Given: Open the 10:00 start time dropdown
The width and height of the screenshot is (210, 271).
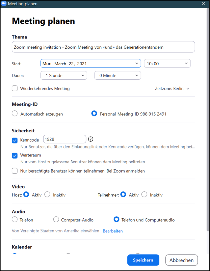Looking at the screenshot, I should click(x=167, y=64).
